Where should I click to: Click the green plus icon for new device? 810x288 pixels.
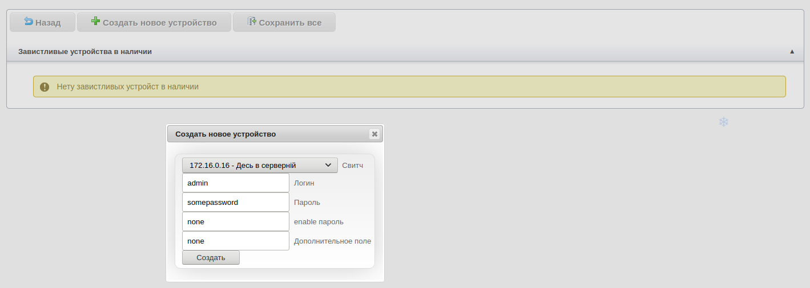click(95, 22)
